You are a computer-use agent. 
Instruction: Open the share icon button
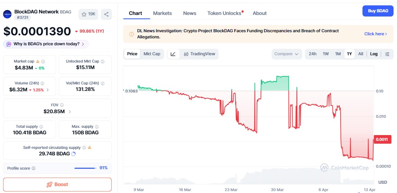point(106,14)
